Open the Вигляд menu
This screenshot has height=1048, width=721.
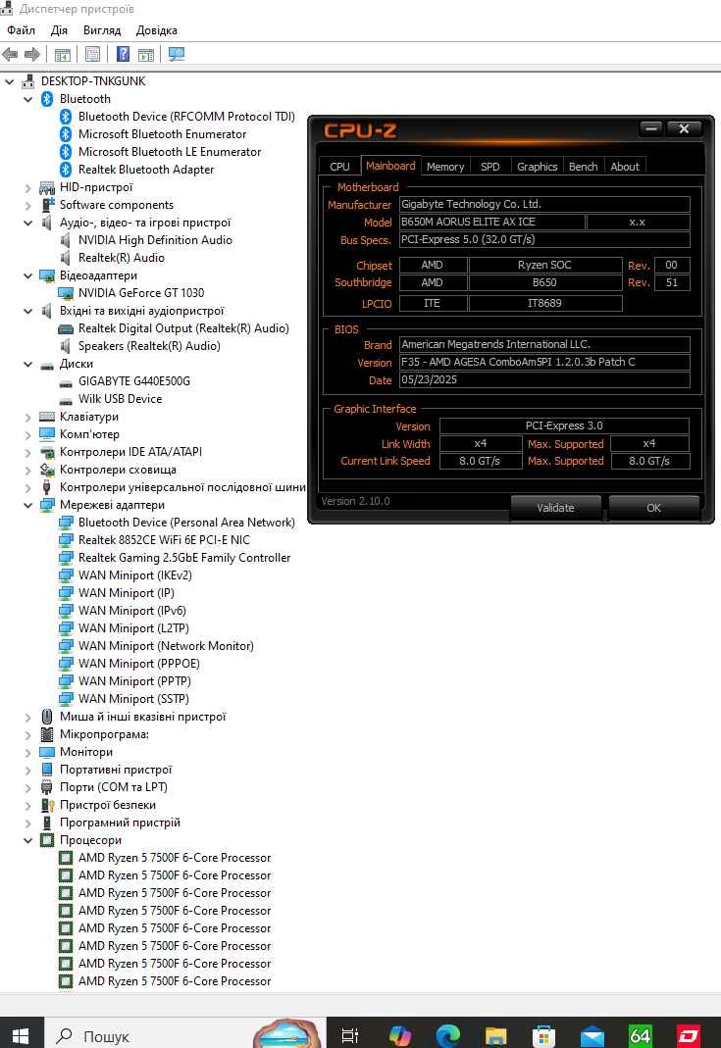[102, 30]
